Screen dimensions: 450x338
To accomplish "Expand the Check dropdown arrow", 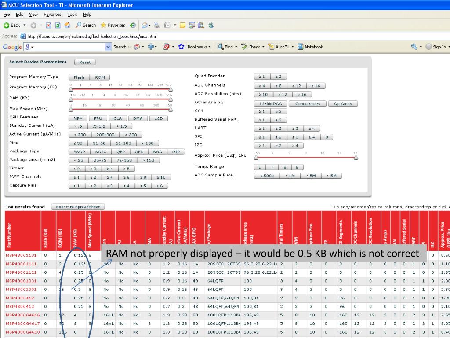I will coord(263,47).
